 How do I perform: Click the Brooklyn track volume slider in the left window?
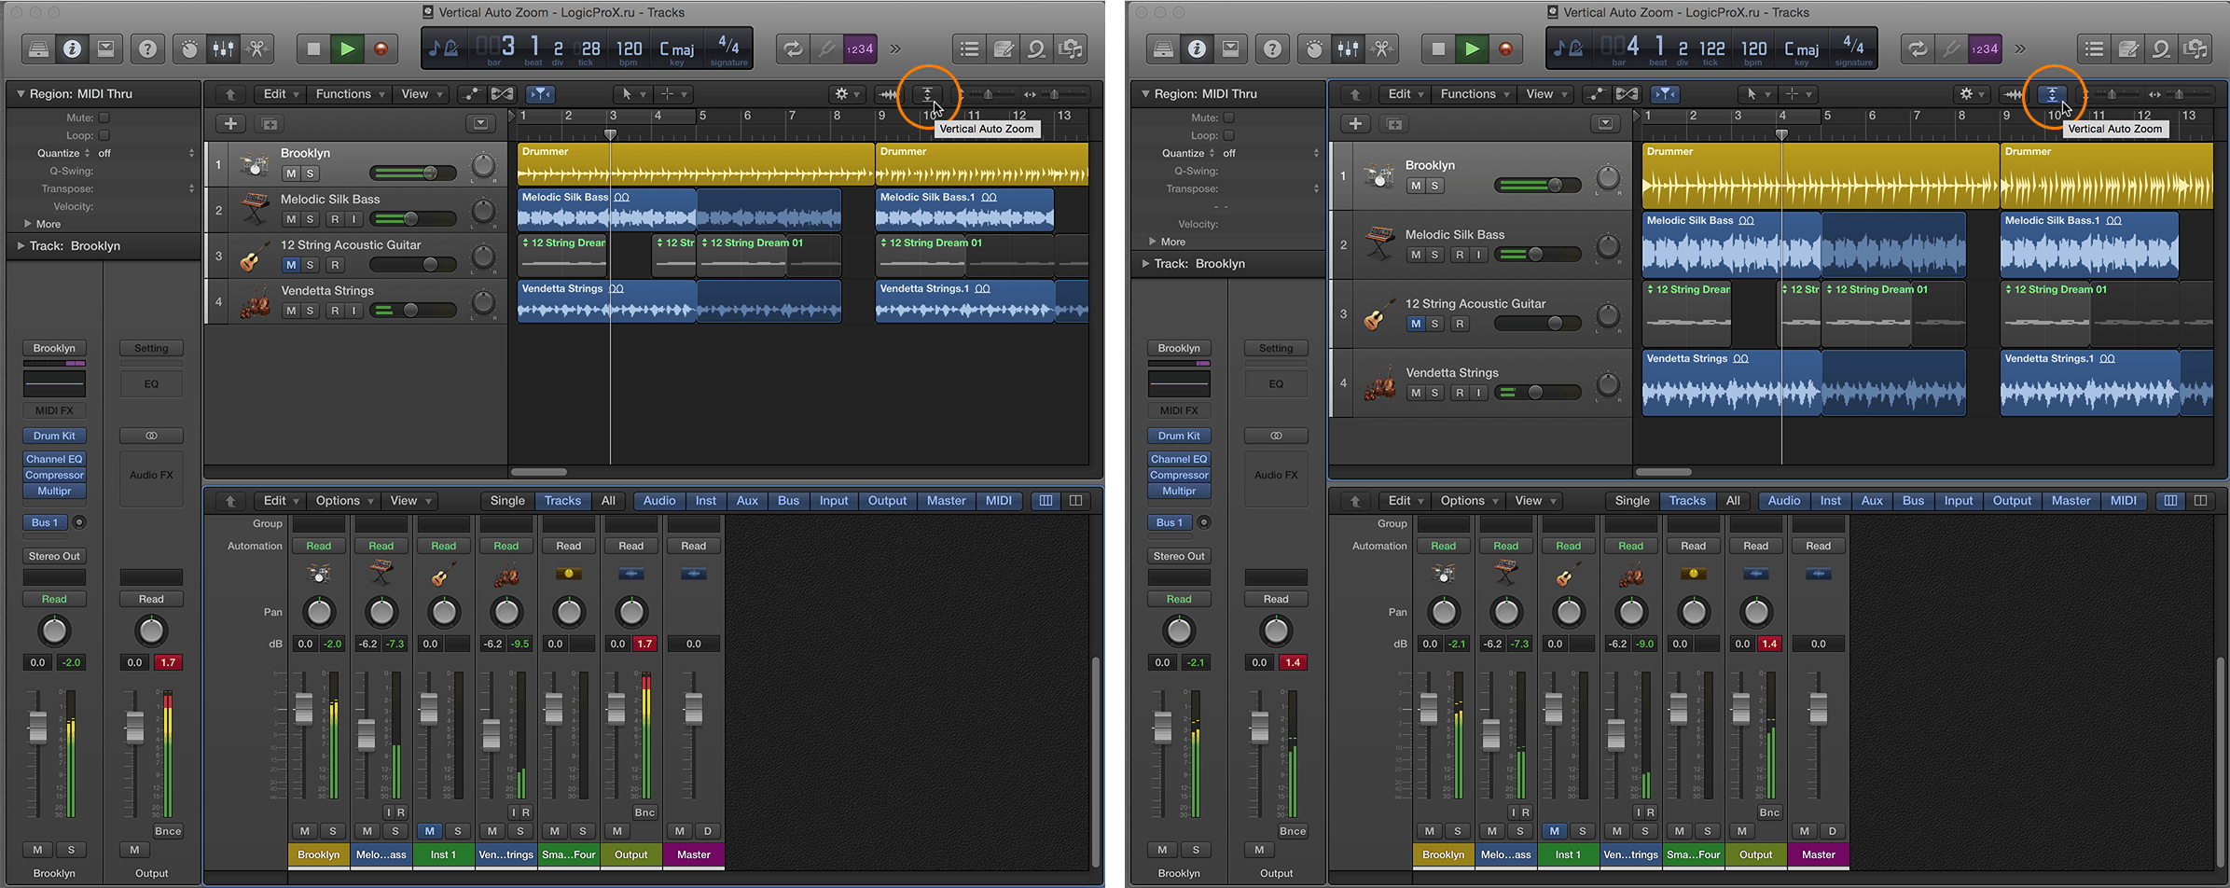tap(413, 173)
